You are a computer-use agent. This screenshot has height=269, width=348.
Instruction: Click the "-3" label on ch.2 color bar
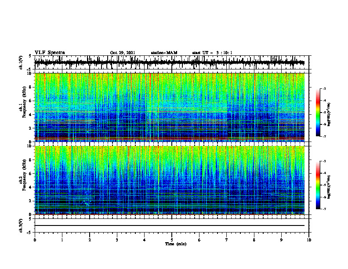click(324, 161)
